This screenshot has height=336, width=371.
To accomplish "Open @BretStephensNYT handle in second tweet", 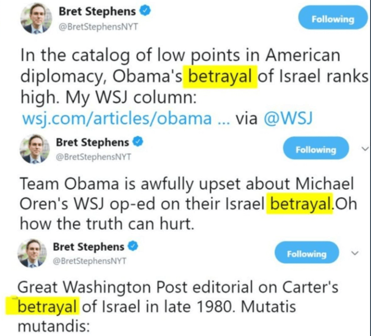I will 93,157.
